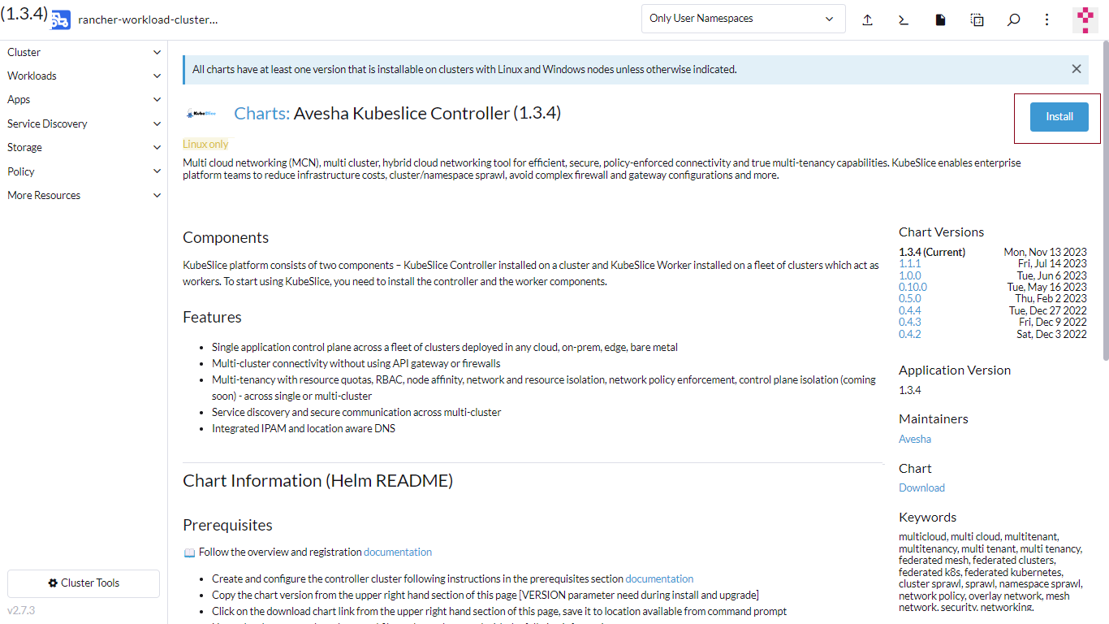Select chart version 0.5.0
Image resolution: width=1109 pixels, height=624 pixels.
tap(910, 298)
